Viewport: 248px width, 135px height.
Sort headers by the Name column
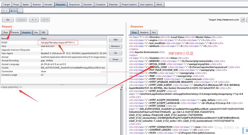point(20,38)
